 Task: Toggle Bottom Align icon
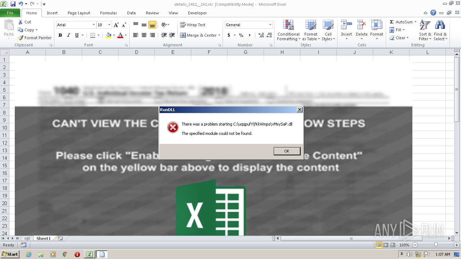click(152, 25)
